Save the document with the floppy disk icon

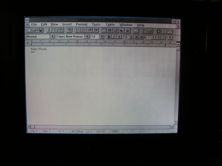pyautogui.click(x=41, y=30)
